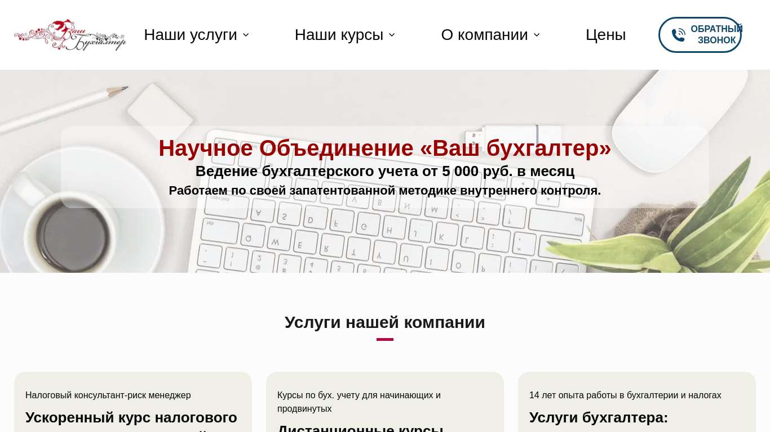Open the "Дистанционные курсы" card title
The height and width of the screenshot is (432, 770).
(360, 429)
